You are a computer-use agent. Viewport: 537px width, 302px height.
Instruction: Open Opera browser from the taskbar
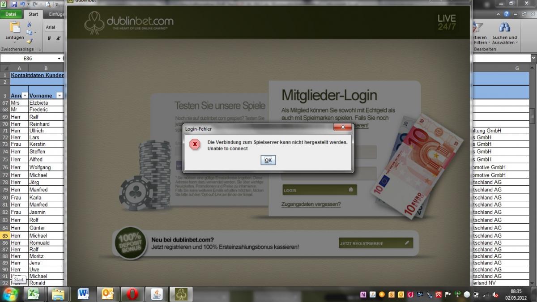click(x=132, y=294)
